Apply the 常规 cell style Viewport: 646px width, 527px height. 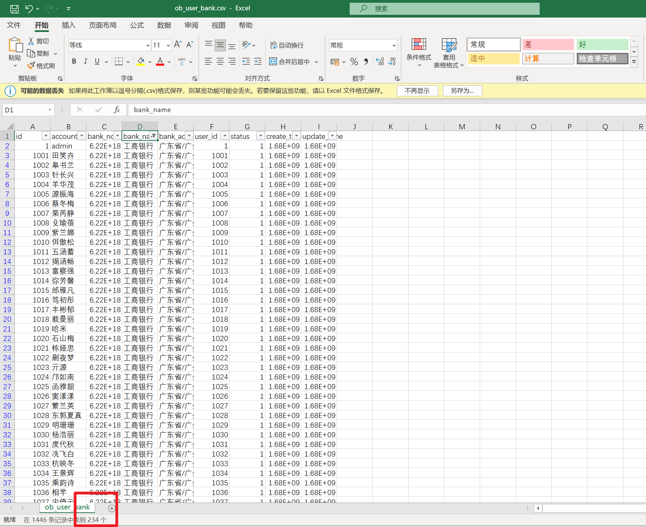(x=494, y=44)
